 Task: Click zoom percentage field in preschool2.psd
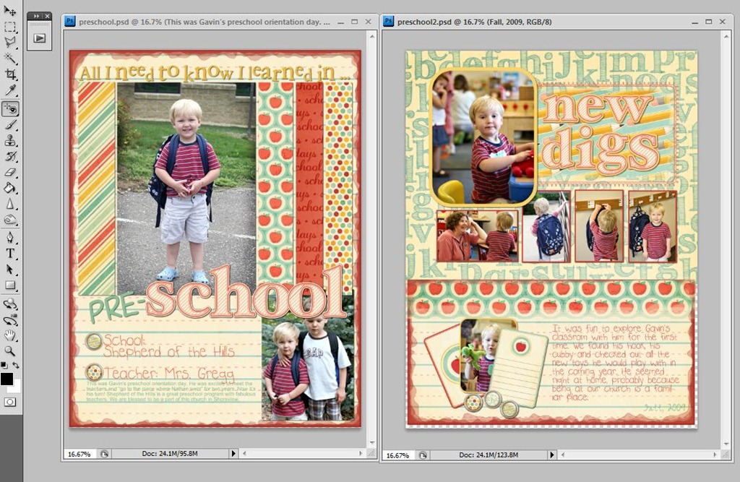click(x=398, y=455)
